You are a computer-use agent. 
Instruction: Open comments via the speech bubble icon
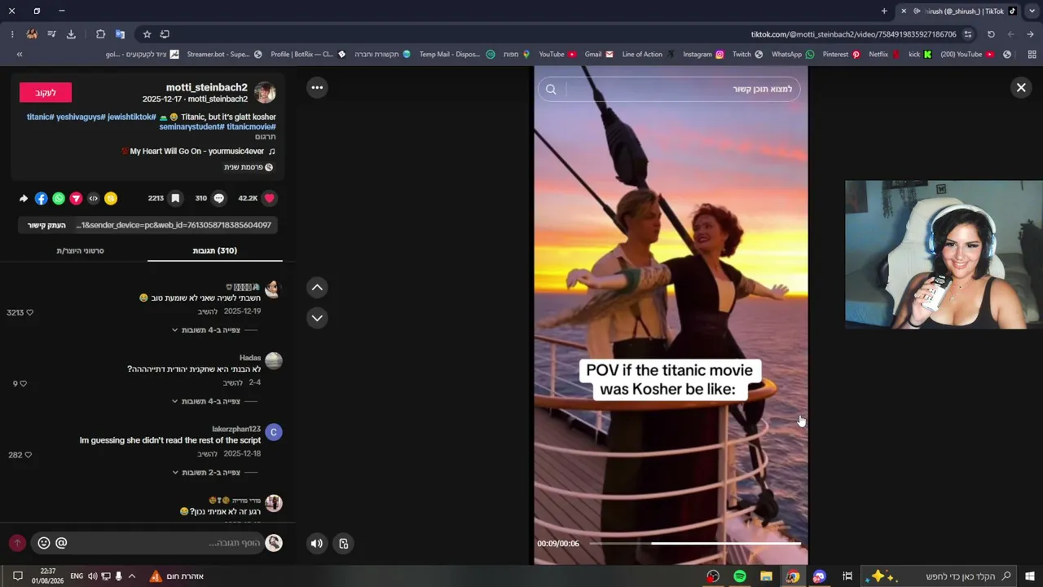coord(218,198)
